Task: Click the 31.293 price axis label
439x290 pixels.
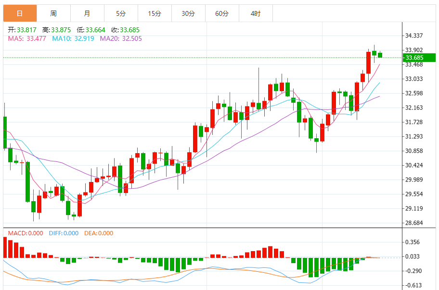Action: point(414,137)
